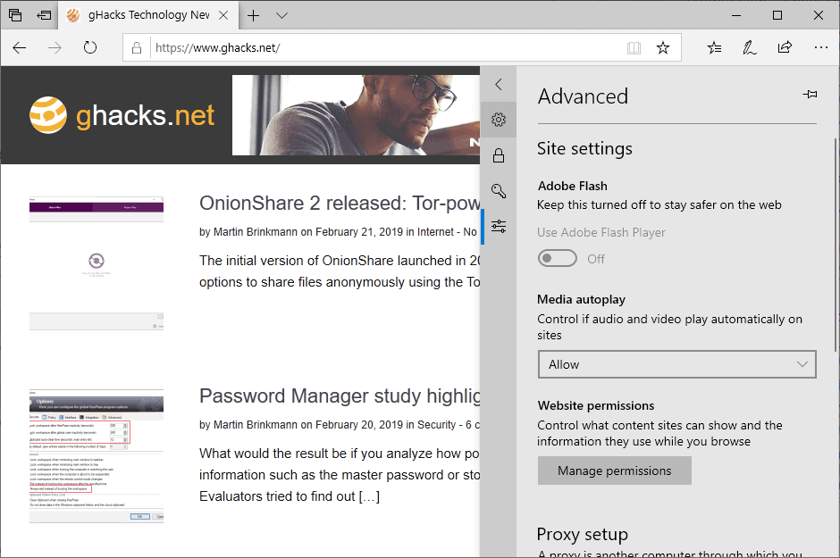The image size is (840, 558).
Task: Click the banner ad image with man
Action: pos(356,115)
